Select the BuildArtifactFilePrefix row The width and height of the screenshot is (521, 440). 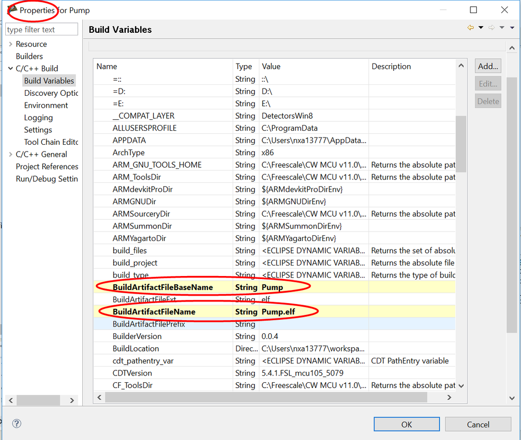[274, 324]
